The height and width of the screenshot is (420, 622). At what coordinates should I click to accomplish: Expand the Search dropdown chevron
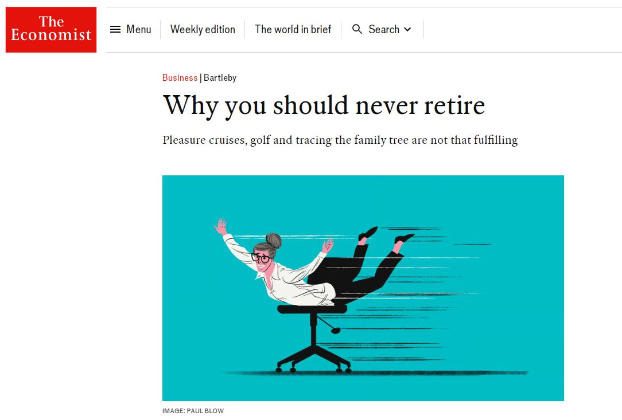pos(408,29)
